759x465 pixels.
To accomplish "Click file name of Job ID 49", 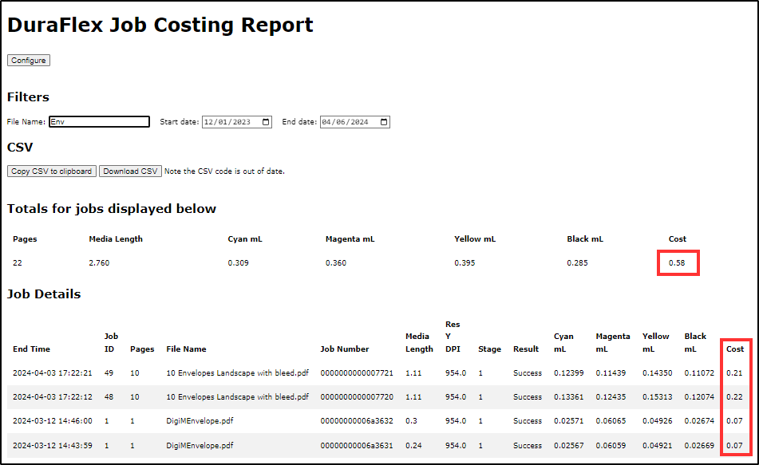I will [237, 373].
